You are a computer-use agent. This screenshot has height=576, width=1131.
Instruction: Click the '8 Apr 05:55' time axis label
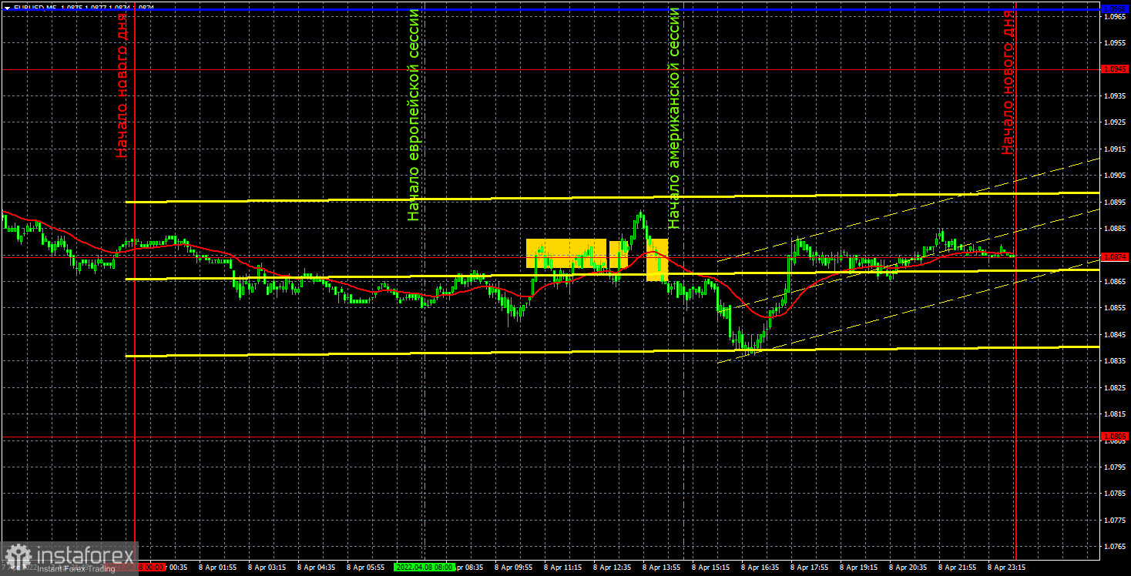pos(366,567)
